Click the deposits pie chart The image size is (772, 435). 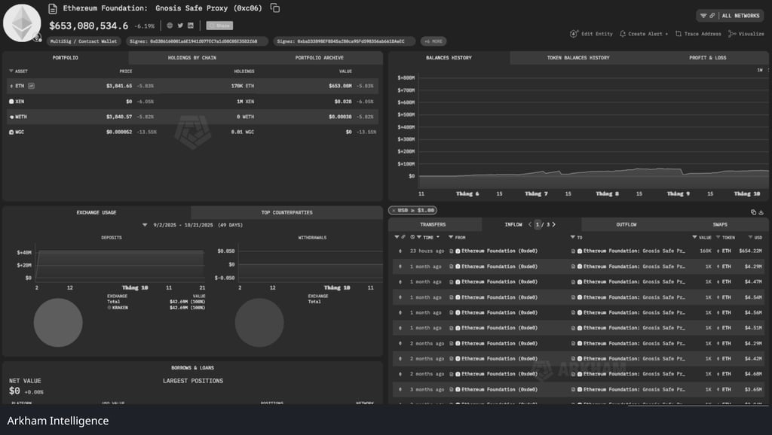click(x=58, y=322)
